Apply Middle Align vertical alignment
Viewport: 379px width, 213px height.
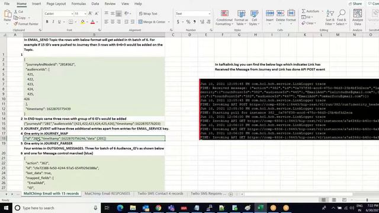(x=113, y=13)
